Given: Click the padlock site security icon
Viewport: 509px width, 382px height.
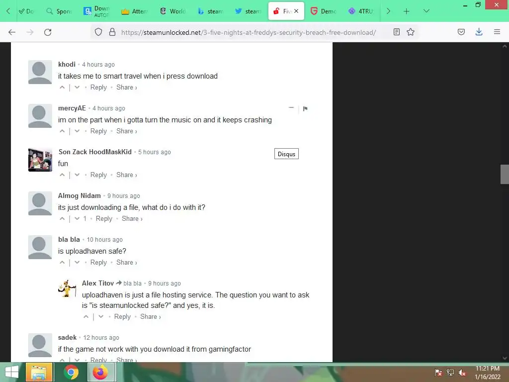Looking at the screenshot, I should coord(112,32).
